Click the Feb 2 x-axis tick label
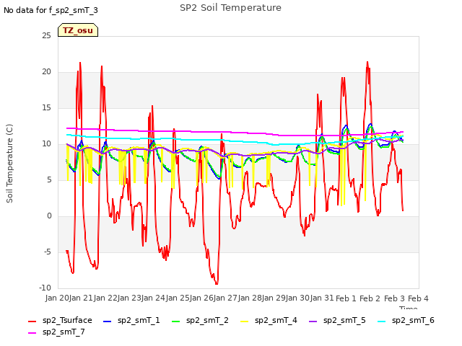The height and width of the screenshot is (346, 462). point(370,298)
